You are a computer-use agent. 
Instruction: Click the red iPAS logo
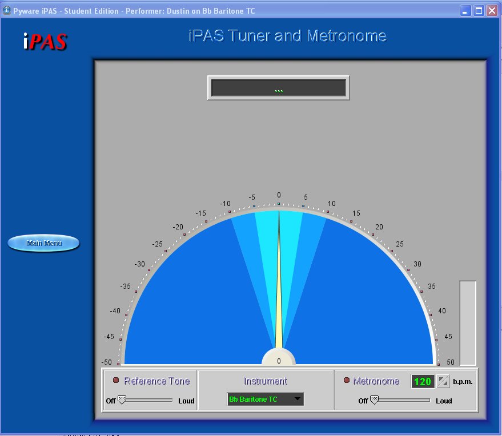pyautogui.click(x=46, y=41)
